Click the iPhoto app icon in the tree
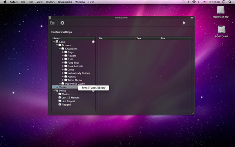The image size is (235, 147). click(57, 91)
